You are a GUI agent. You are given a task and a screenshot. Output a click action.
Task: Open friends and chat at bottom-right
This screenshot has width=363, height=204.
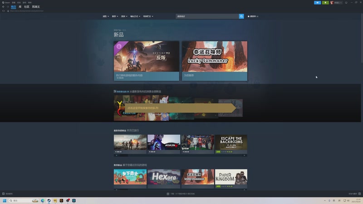[355, 194]
